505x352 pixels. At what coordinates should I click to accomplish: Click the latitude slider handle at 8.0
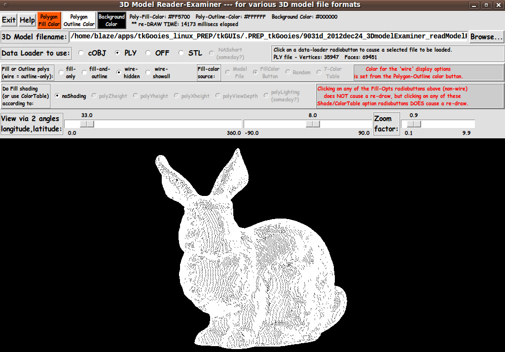click(x=313, y=124)
